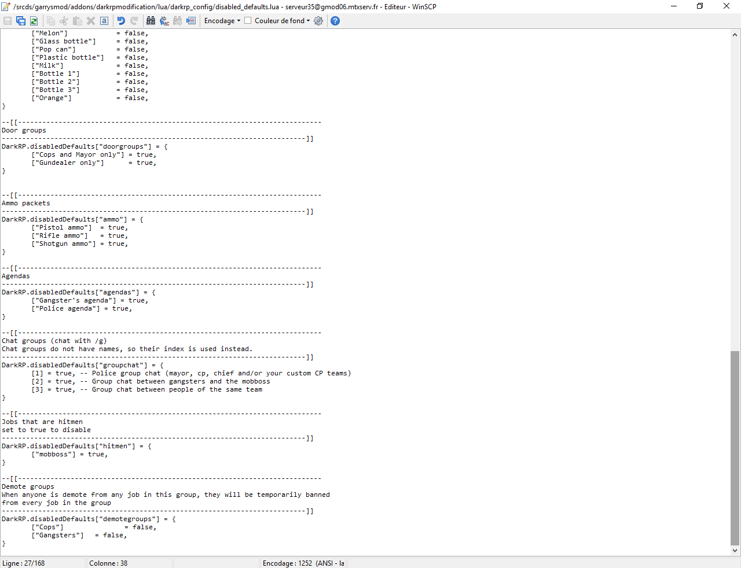
Task: Click the disabledDefaults["ammo"] line
Action: click(x=72, y=219)
